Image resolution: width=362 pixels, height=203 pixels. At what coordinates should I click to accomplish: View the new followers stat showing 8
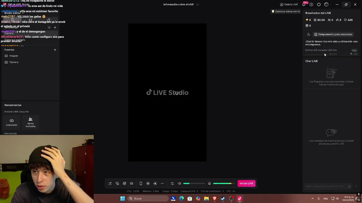click(339, 20)
